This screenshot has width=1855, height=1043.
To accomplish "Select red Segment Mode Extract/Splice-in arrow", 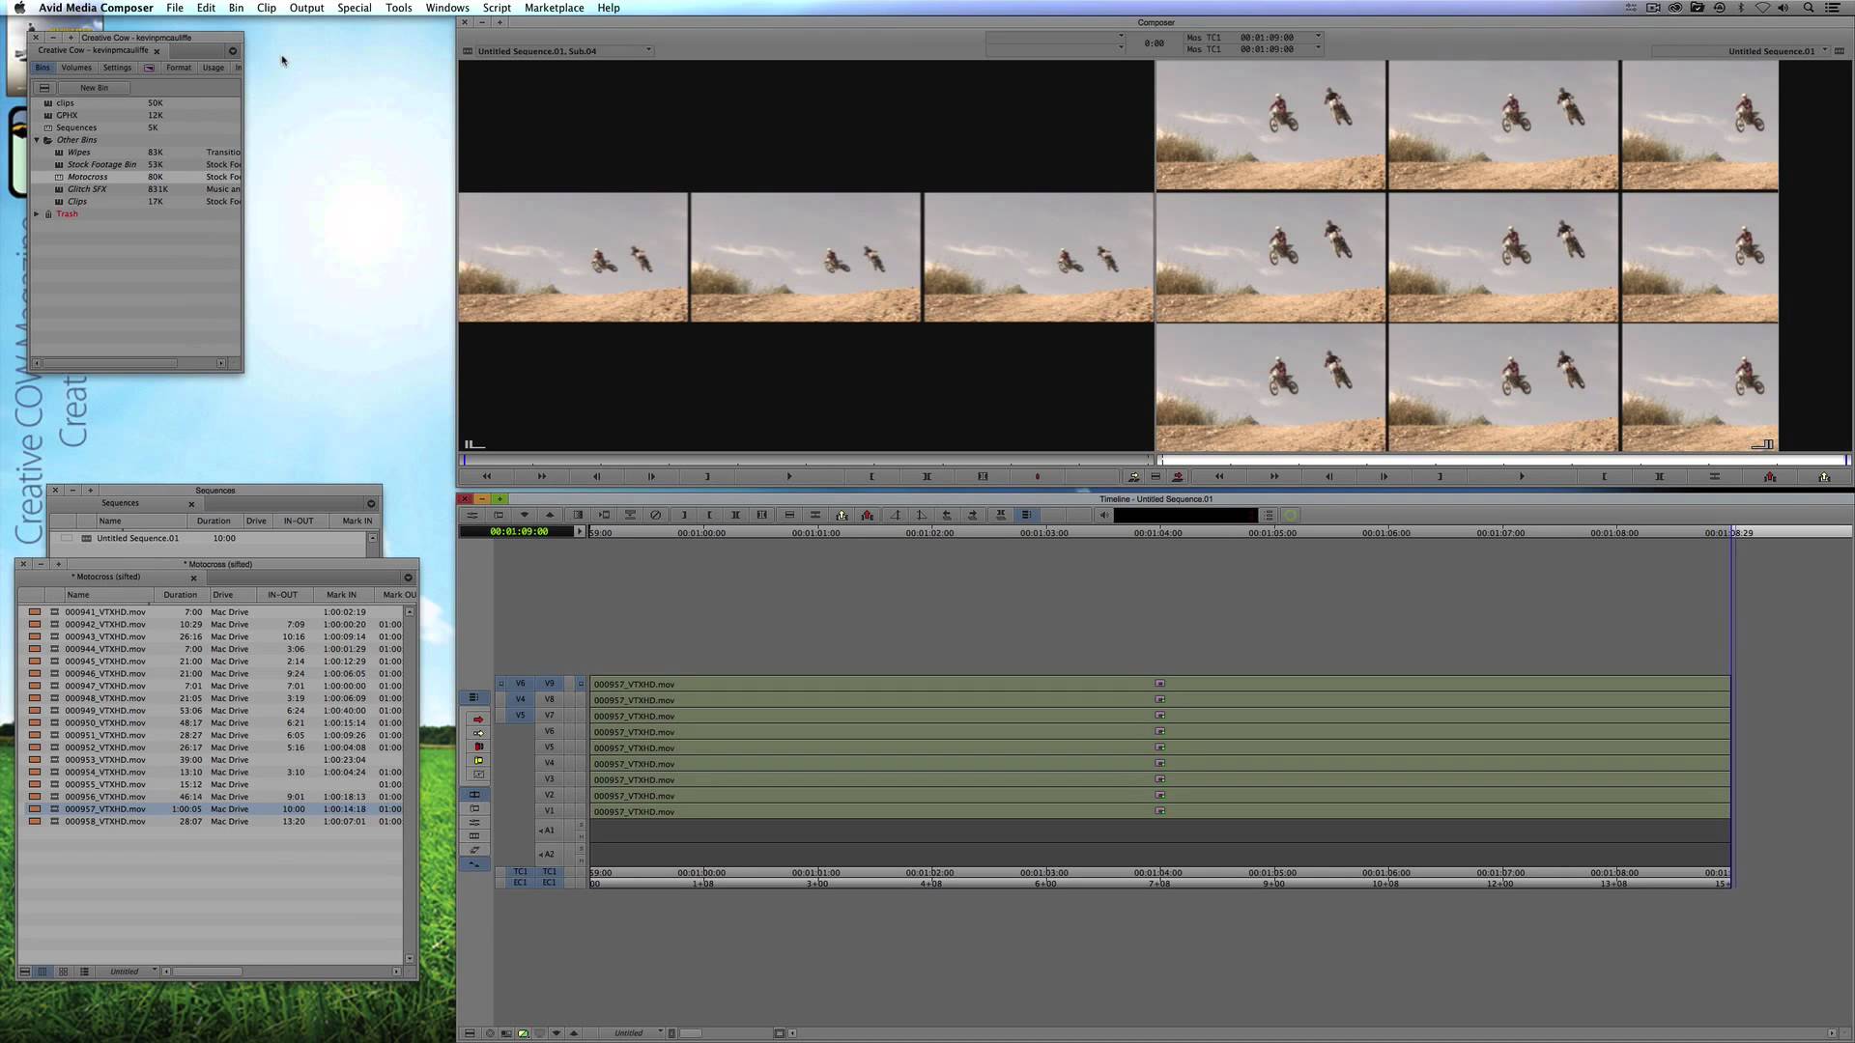I will tap(477, 719).
